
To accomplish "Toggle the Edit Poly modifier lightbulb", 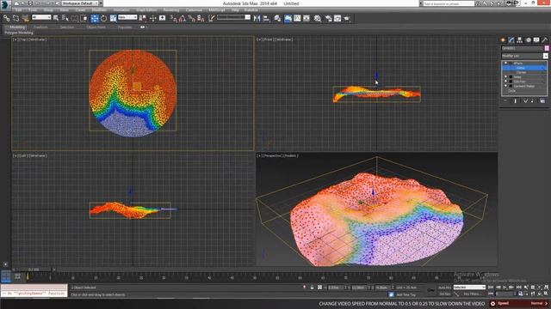I will click(x=505, y=82).
